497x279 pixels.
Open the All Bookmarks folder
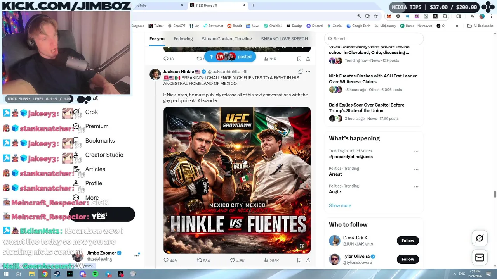point(480,26)
